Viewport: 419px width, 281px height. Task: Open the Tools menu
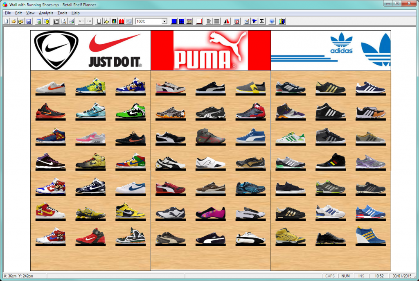pyautogui.click(x=62, y=13)
